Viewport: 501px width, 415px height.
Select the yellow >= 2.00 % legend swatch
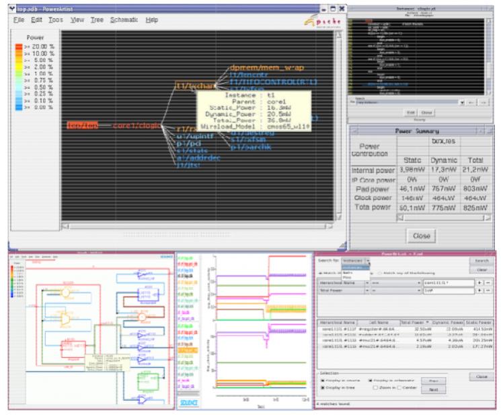pyautogui.click(x=19, y=67)
